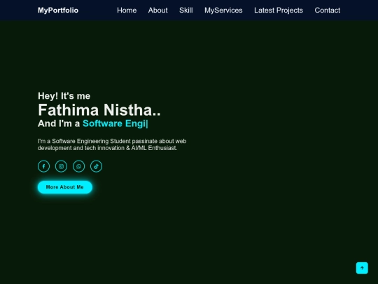
Task: Click the Software Engineering Student description paragraph
Action: point(112,144)
